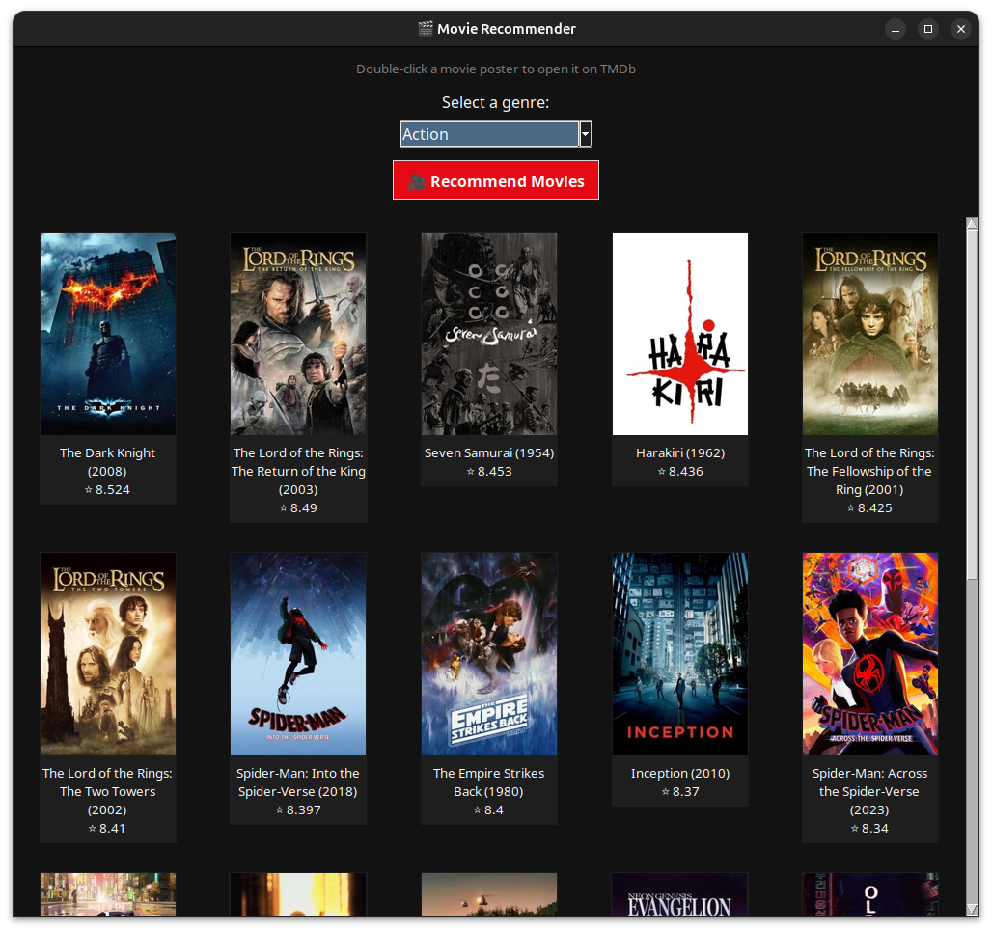Viewport: 992px width, 932px height.
Task: Select The Dark Knight poster
Action: tap(107, 334)
